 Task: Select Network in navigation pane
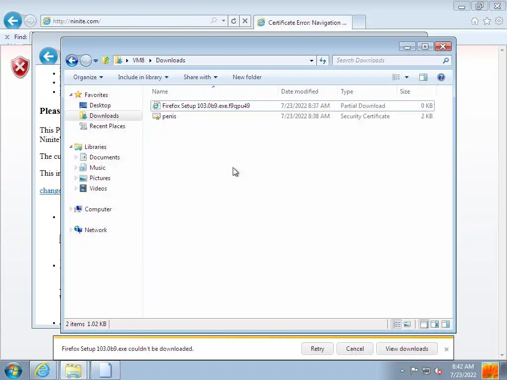(96, 230)
